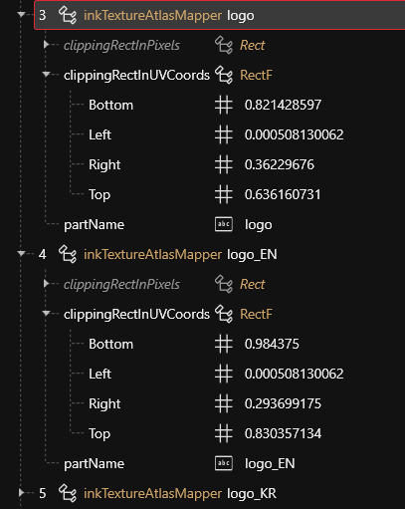Expand item 5 inkTextureAtlasMapper logo_KR
Image resolution: width=405 pixels, height=509 pixels.
tap(22, 492)
